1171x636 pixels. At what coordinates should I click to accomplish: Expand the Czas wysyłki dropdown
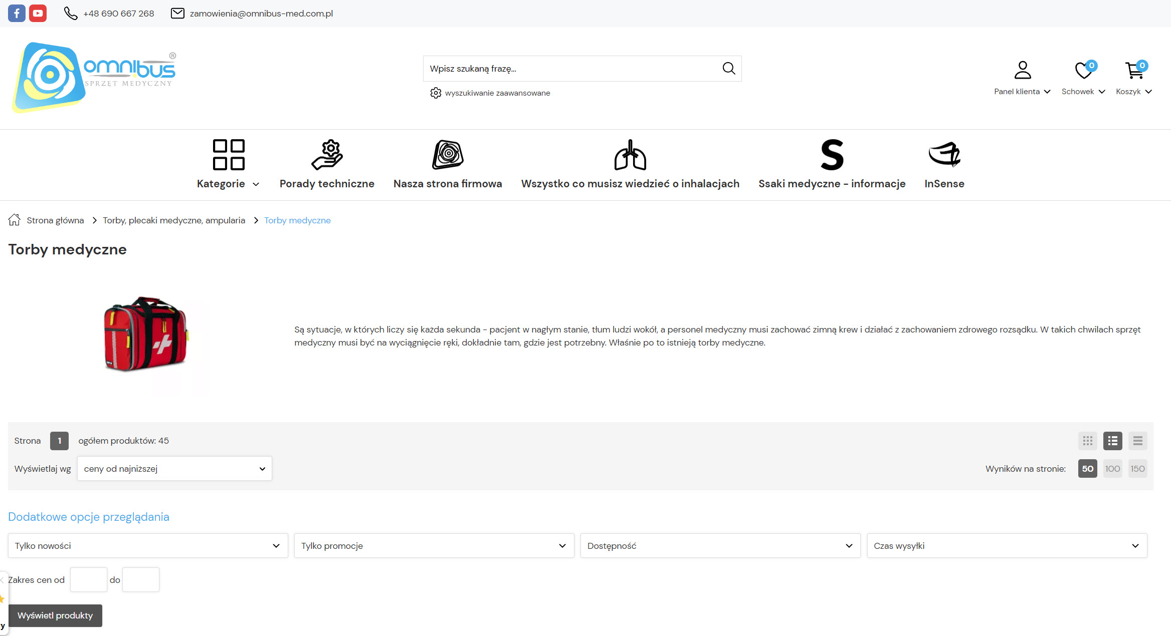[1007, 546]
